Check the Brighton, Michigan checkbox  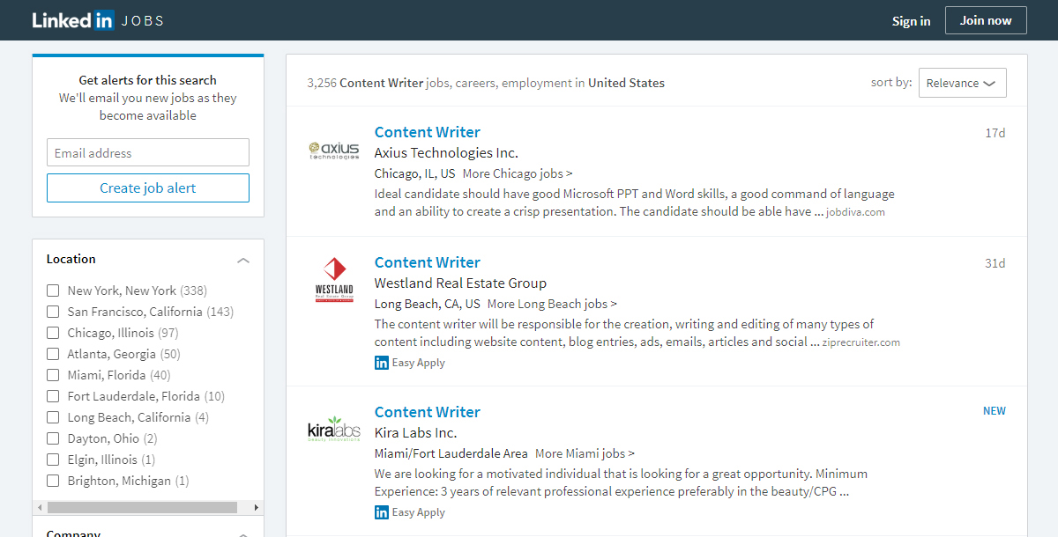tap(53, 481)
